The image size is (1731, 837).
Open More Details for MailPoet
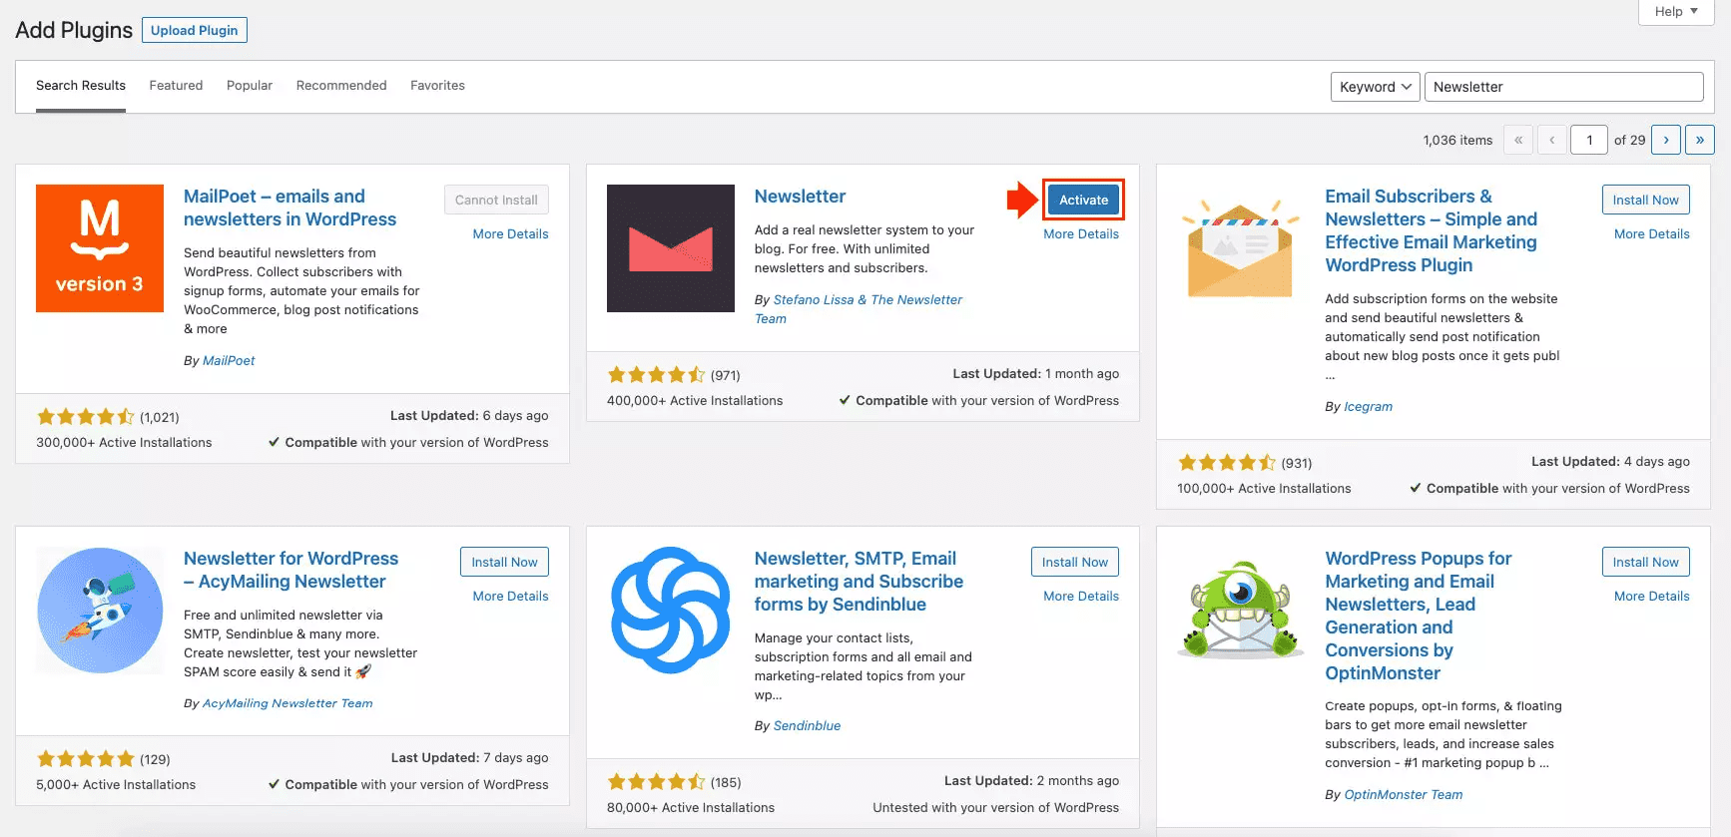(510, 233)
